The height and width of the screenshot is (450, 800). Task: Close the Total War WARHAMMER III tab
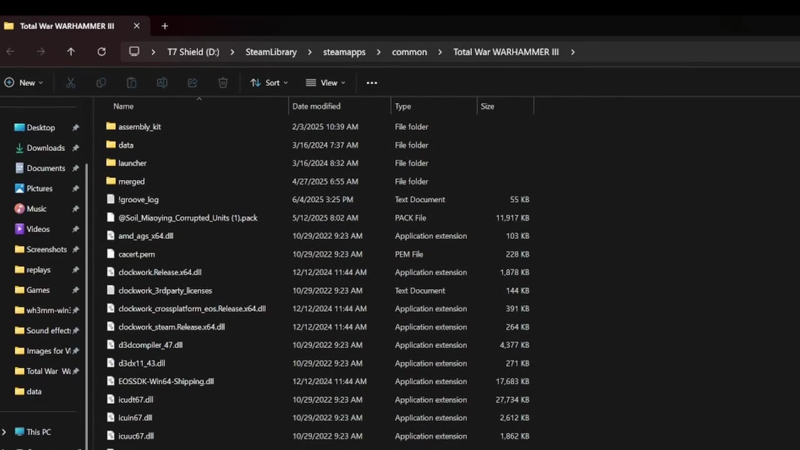pos(136,26)
